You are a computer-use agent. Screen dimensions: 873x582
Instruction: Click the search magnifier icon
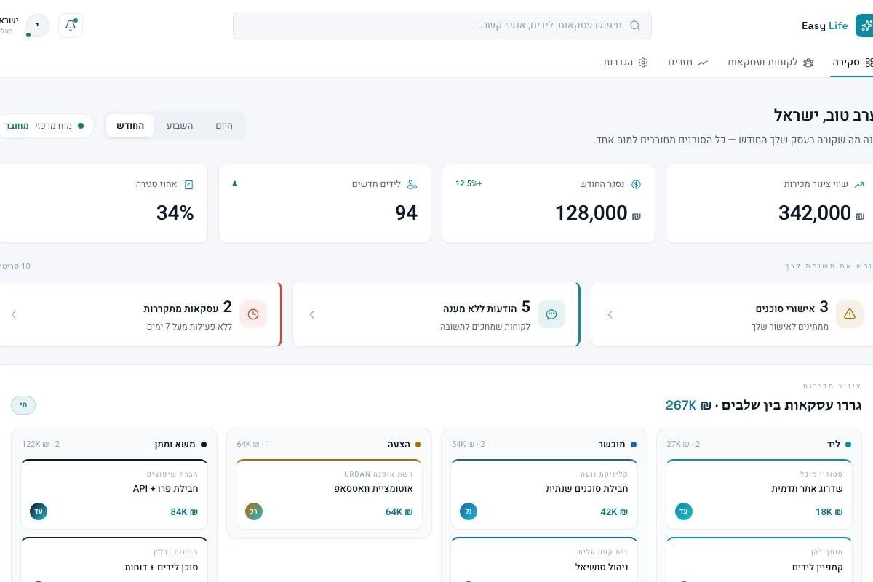pyautogui.click(x=635, y=25)
